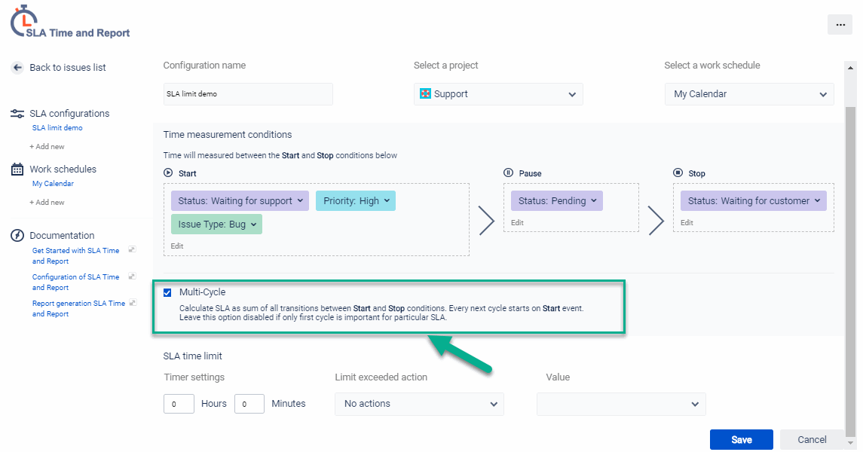Expand Status: Waiting for customer stop condition
Screen dimensions: 863x452
pyautogui.click(x=754, y=200)
